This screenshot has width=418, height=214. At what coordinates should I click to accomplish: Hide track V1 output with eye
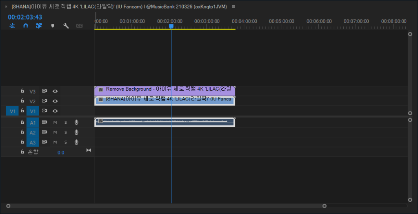pyautogui.click(x=55, y=111)
